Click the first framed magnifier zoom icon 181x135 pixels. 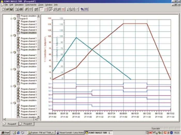(51, 9)
